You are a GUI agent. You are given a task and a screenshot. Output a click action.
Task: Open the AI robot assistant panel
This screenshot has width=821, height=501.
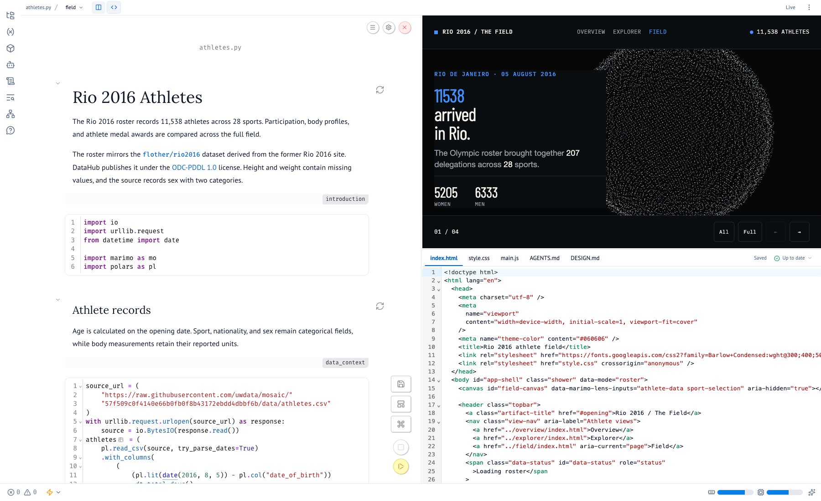pos(10,65)
